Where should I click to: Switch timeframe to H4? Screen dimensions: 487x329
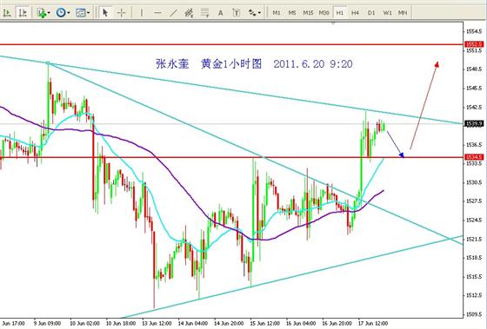(356, 13)
